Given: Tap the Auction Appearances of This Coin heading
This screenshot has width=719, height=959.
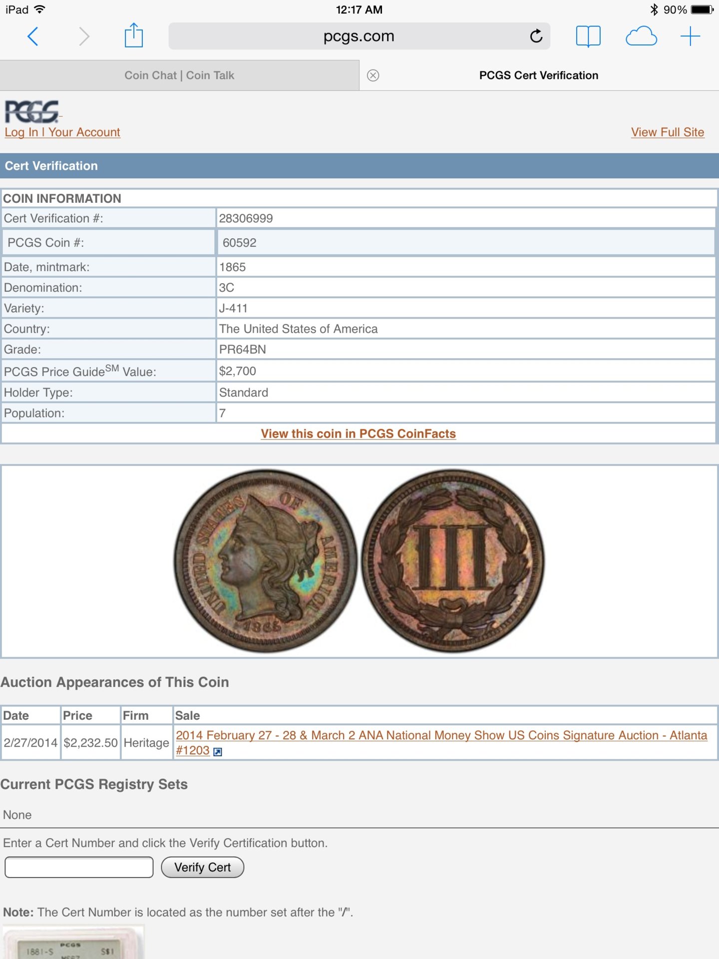Looking at the screenshot, I should pos(115,682).
